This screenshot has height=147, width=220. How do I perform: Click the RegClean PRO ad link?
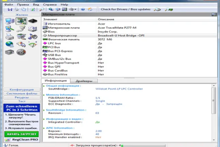(21, 139)
